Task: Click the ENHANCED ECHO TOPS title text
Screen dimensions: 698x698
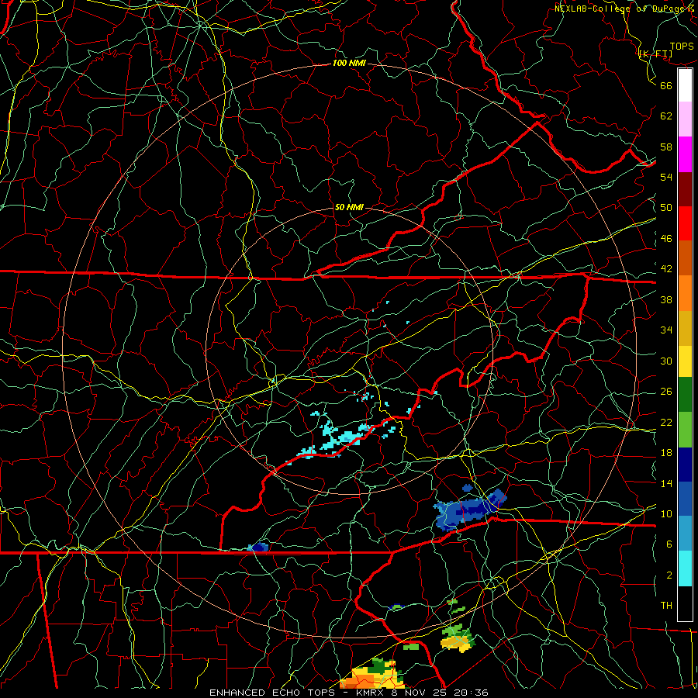Action: click(271, 693)
